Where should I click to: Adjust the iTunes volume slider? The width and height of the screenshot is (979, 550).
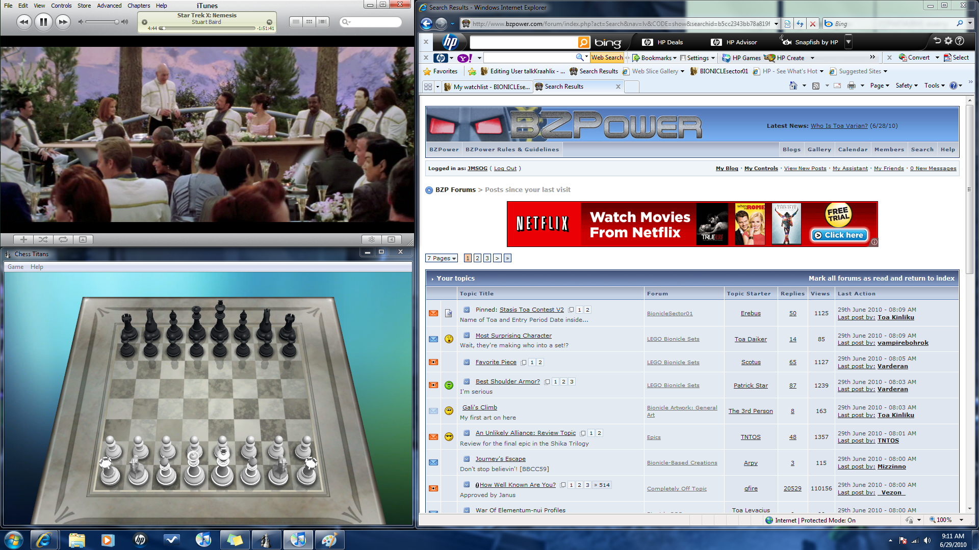click(x=102, y=22)
